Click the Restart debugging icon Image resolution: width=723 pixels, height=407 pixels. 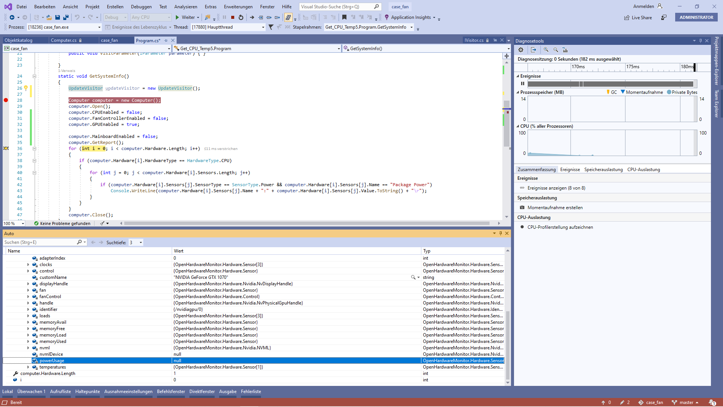click(x=241, y=17)
